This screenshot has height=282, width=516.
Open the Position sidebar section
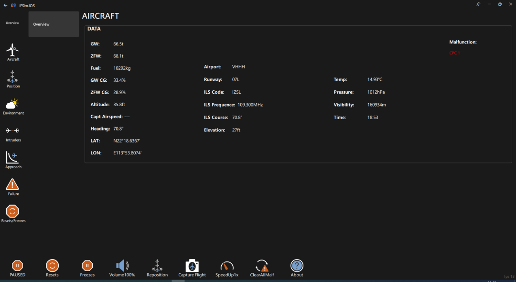click(x=13, y=78)
